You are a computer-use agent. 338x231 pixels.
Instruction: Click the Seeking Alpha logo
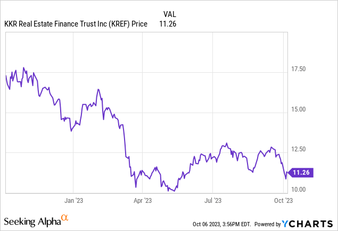coord(32,220)
